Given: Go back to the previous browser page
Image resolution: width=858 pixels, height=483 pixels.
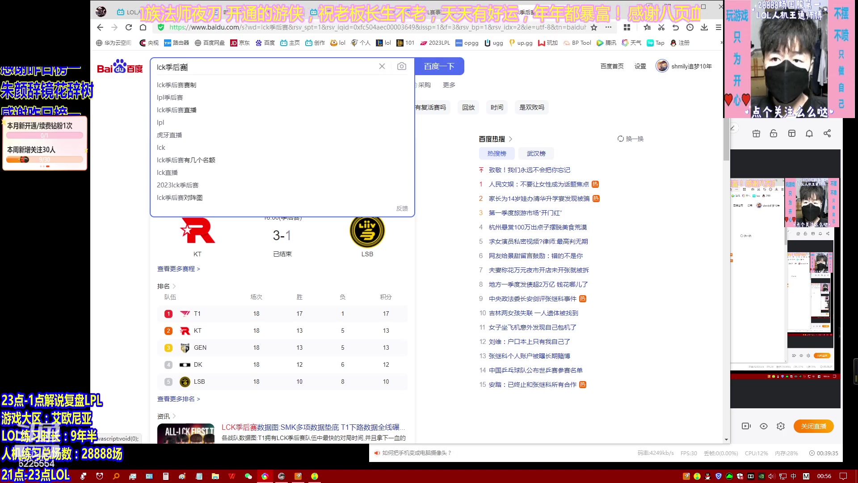Looking at the screenshot, I should [x=100, y=27].
